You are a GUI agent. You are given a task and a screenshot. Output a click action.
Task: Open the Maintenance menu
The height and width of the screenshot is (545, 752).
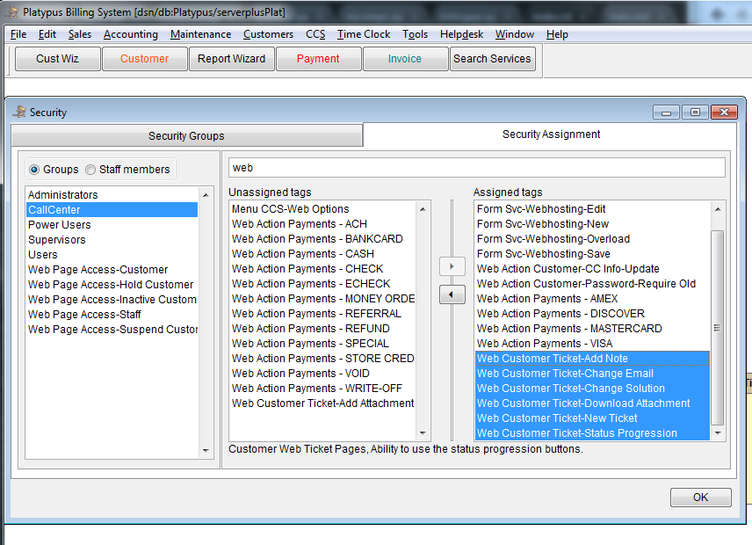point(200,34)
